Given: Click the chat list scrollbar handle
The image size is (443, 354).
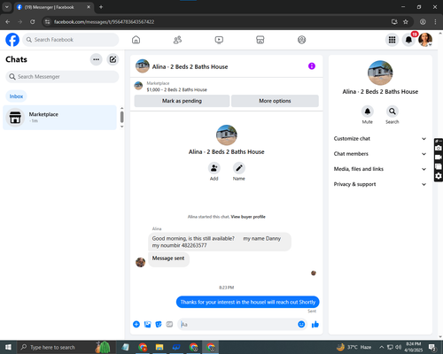Looking at the screenshot, I should pyautogui.click(x=122, y=117).
